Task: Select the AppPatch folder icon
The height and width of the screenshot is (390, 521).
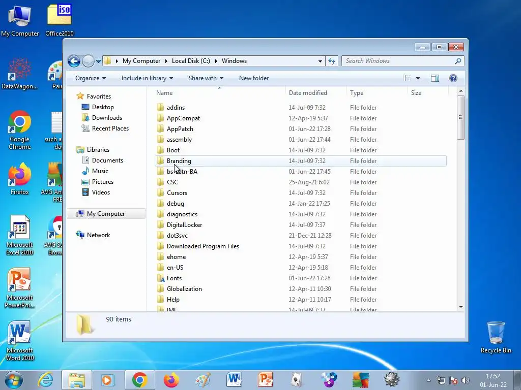Action: tap(160, 128)
